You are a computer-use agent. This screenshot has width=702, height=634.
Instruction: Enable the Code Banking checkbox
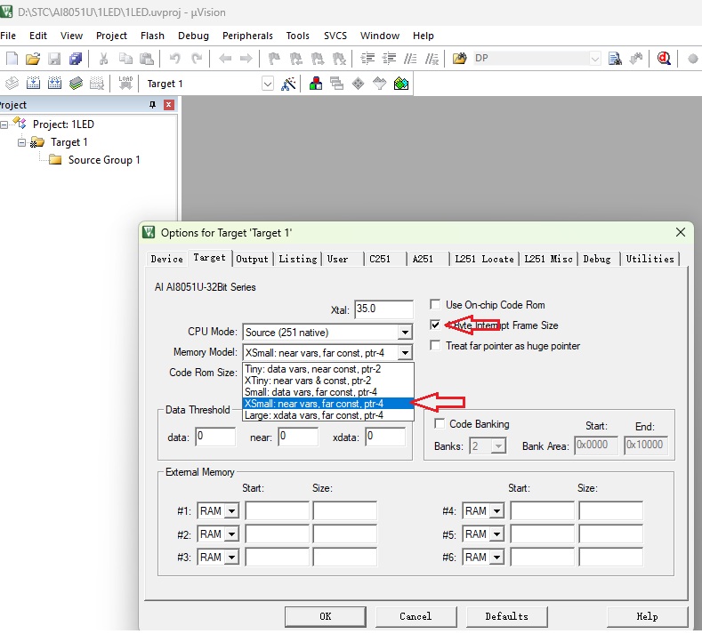click(x=440, y=424)
